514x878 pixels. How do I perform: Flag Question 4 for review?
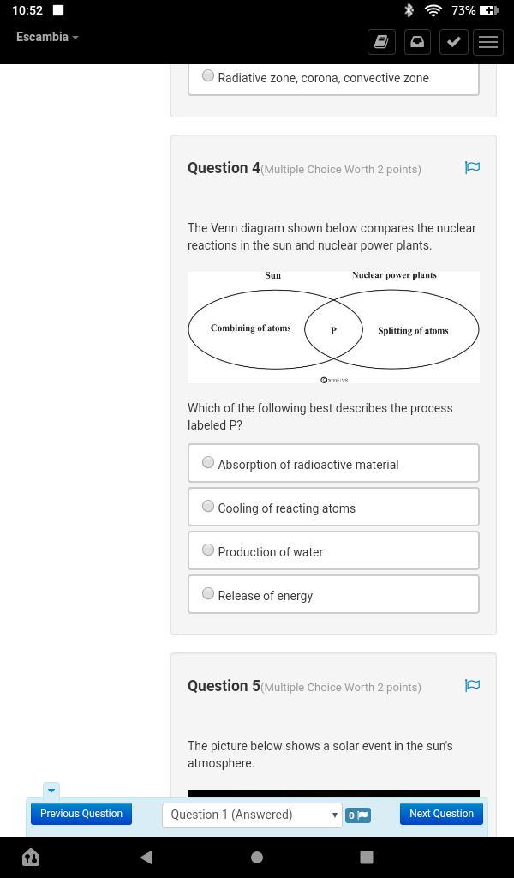coord(472,168)
